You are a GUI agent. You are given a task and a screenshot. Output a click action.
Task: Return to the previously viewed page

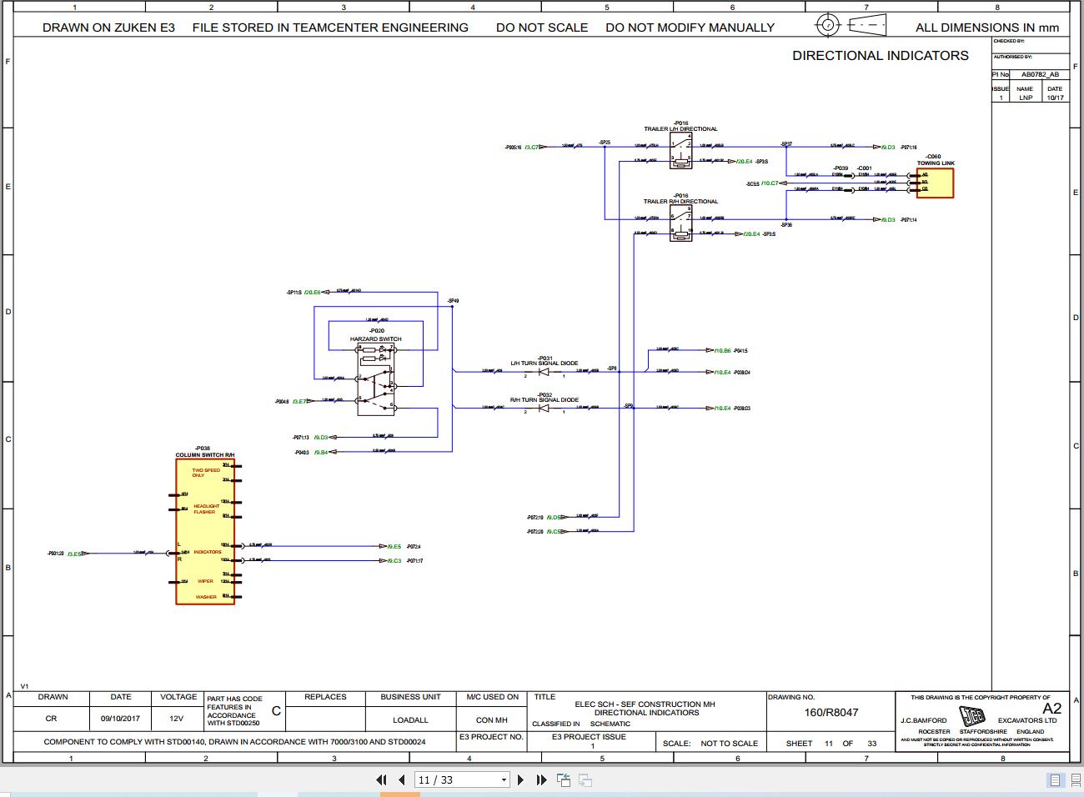click(x=564, y=779)
